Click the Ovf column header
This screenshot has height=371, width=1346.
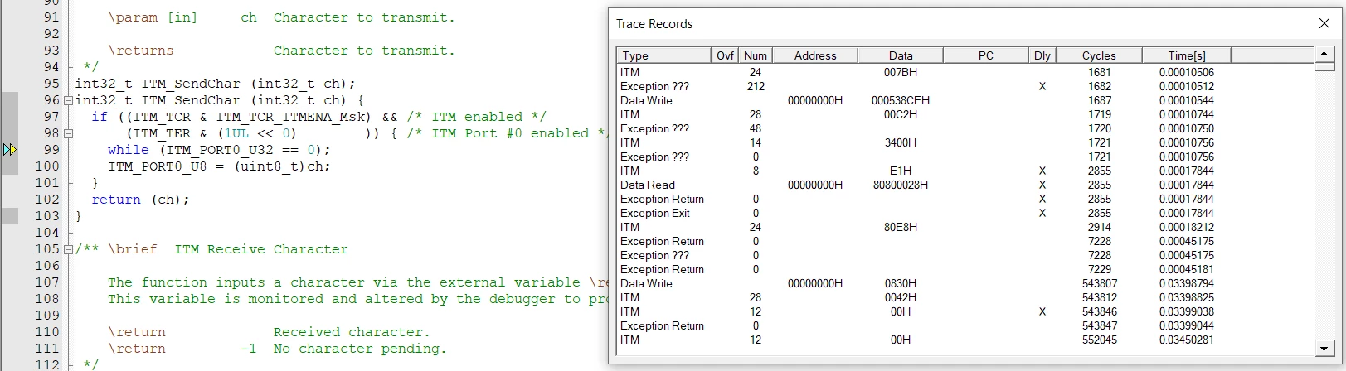click(x=725, y=55)
